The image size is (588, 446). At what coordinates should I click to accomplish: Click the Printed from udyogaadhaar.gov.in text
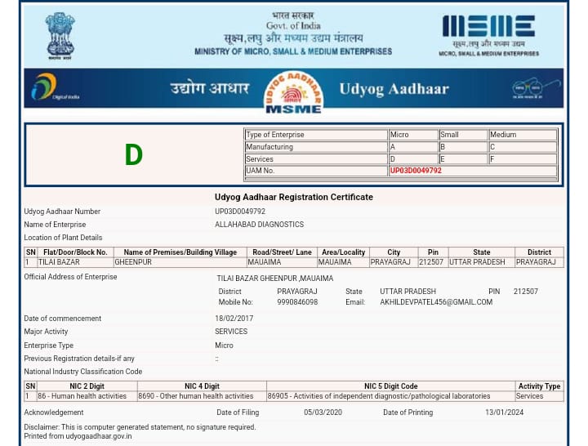click(x=78, y=436)
